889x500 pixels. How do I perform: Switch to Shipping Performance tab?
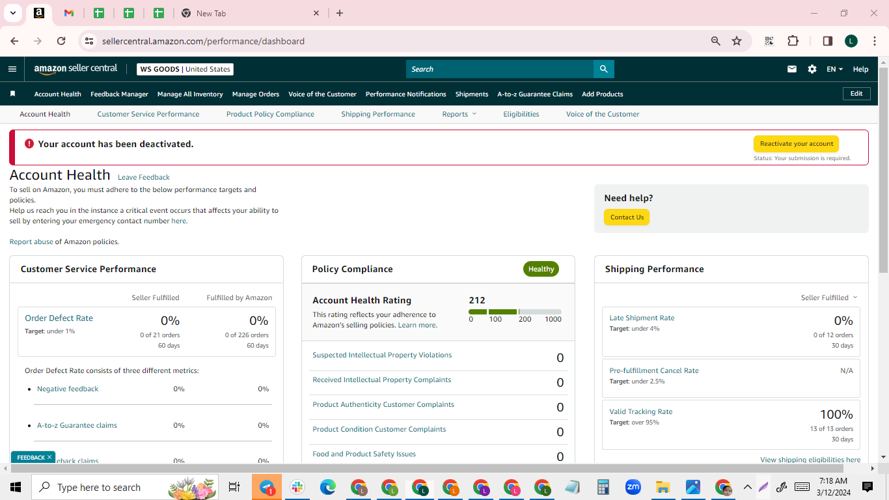point(378,114)
